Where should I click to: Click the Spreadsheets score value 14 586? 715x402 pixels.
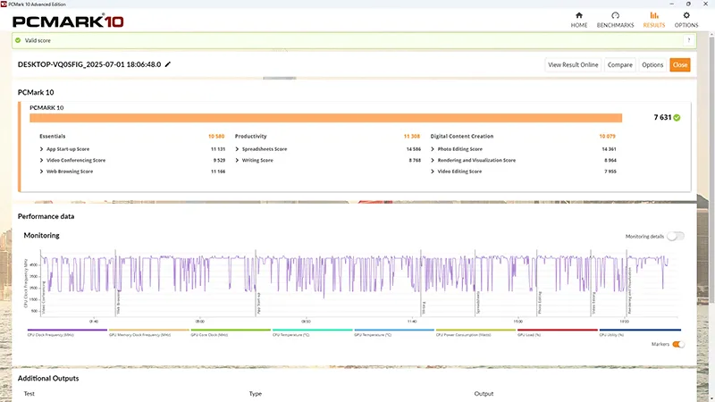(x=414, y=149)
